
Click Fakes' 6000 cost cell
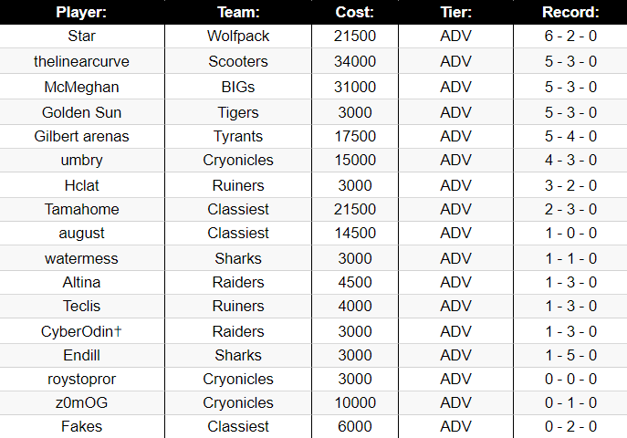(x=355, y=426)
